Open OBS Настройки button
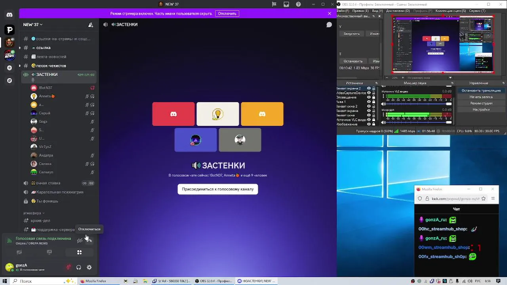Viewport: 507px width, 285px height. [481, 110]
